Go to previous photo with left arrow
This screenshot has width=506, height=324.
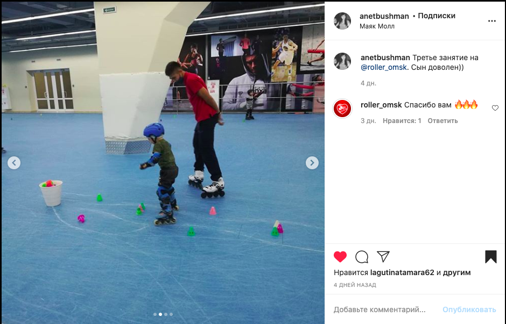coord(14,163)
